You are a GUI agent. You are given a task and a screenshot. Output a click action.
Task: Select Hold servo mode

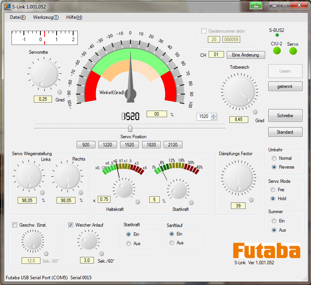pyautogui.click(x=273, y=199)
